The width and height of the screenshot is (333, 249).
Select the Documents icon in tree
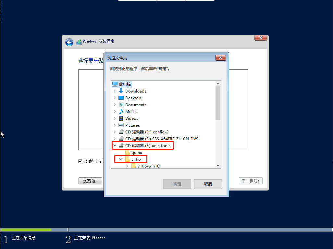(x=121, y=105)
